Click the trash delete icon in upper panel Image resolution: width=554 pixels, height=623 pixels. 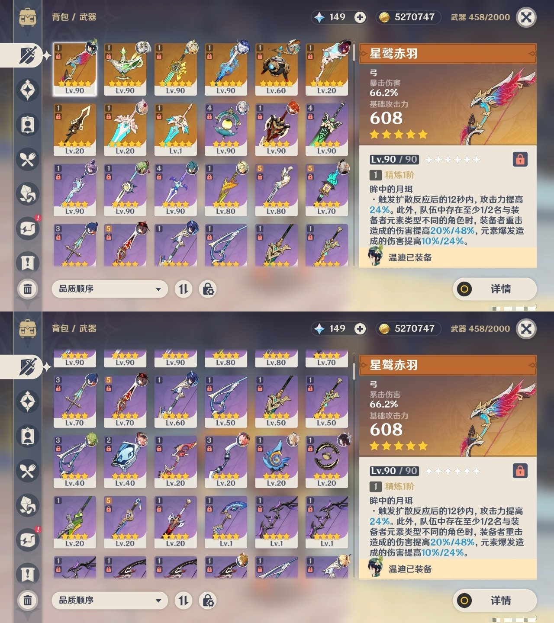pyautogui.click(x=28, y=289)
